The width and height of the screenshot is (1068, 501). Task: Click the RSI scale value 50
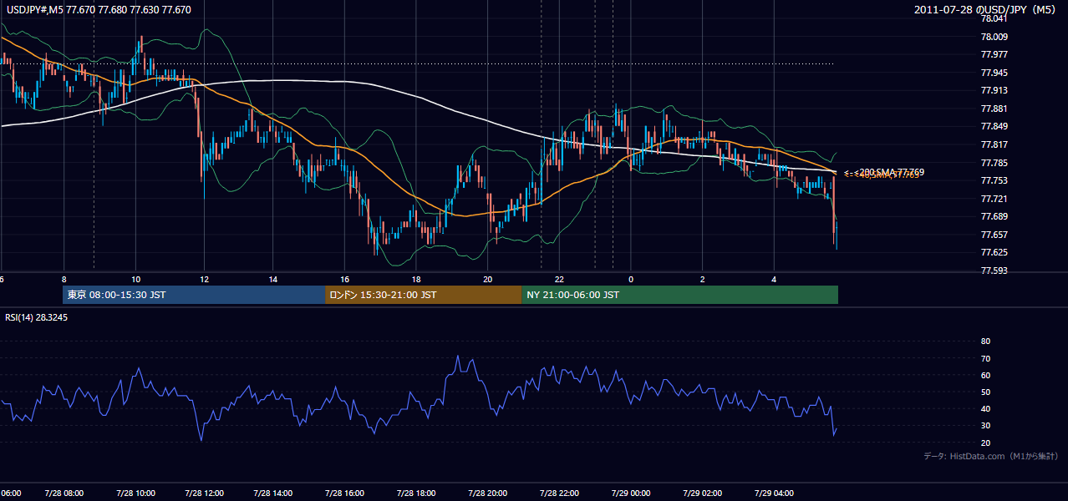985,392
